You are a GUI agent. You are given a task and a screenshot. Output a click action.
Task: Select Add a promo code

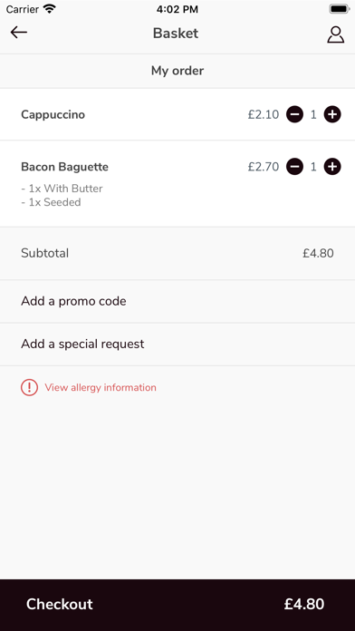[x=177, y=301]
